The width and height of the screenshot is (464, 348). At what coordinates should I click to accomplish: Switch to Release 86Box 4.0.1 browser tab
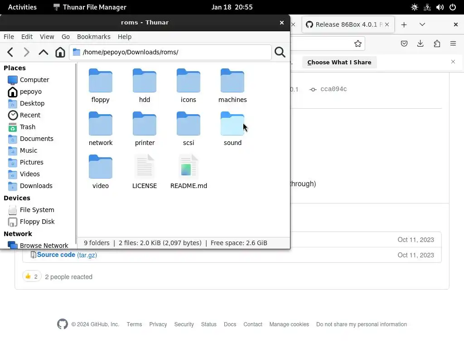point(348,24)
